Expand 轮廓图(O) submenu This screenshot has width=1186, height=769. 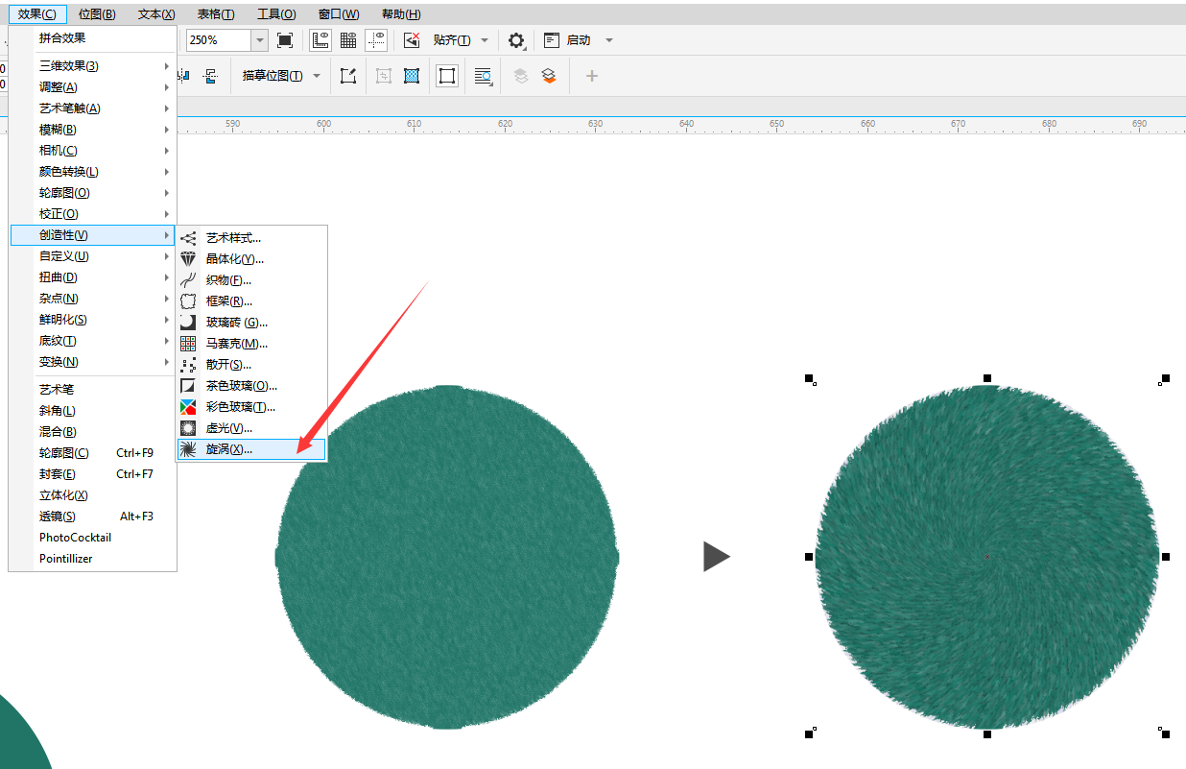pyautogui.click(x=93, y=193)
